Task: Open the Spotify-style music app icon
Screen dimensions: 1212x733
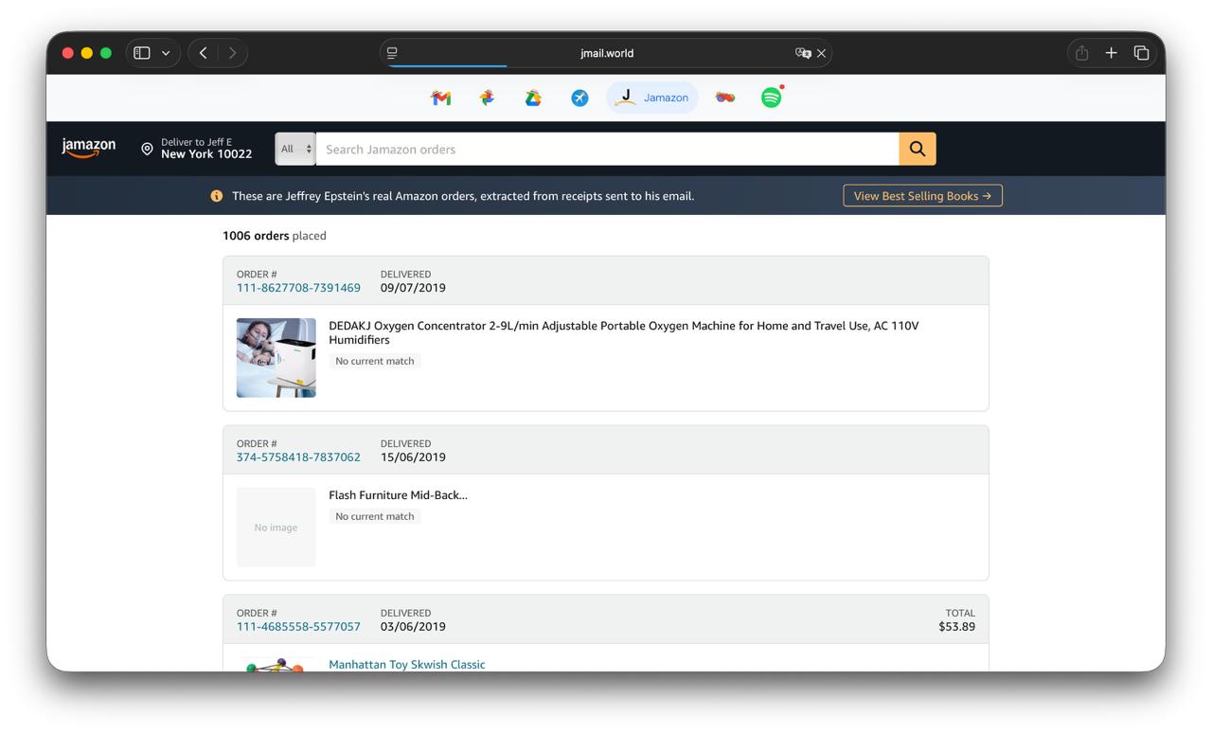Action: [x=772, y=98]
